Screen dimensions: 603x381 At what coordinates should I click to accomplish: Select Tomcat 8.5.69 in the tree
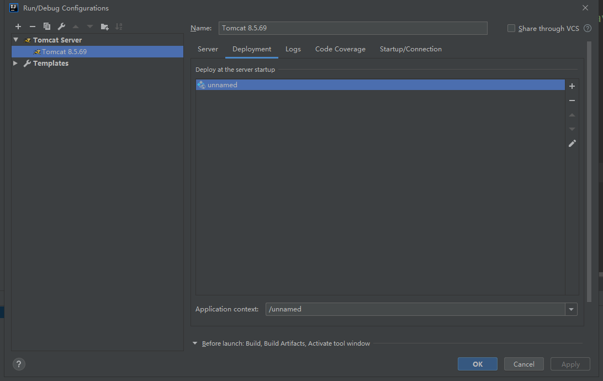pyautogui.click(x=97, y=51)
